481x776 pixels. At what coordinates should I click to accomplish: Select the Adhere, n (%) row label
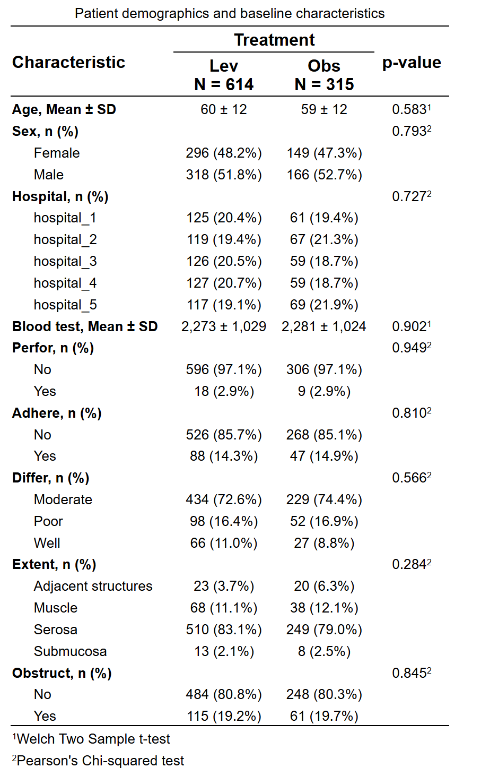(57, 413)
